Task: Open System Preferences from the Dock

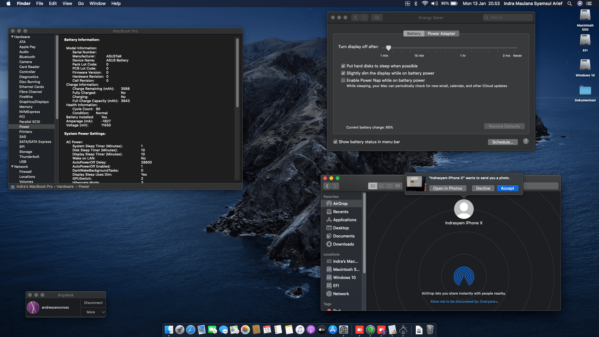Action: click(343, 330)
